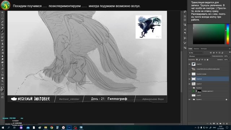Hide layer Слой 12 with eye icon
Viewport: 231px width, 130px height.
point(189,64)
